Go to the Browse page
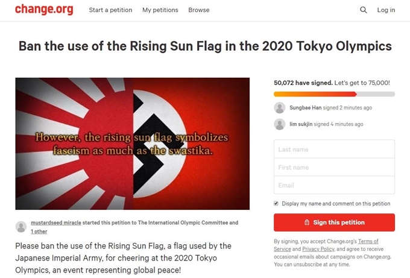 [x=199, y=10]
